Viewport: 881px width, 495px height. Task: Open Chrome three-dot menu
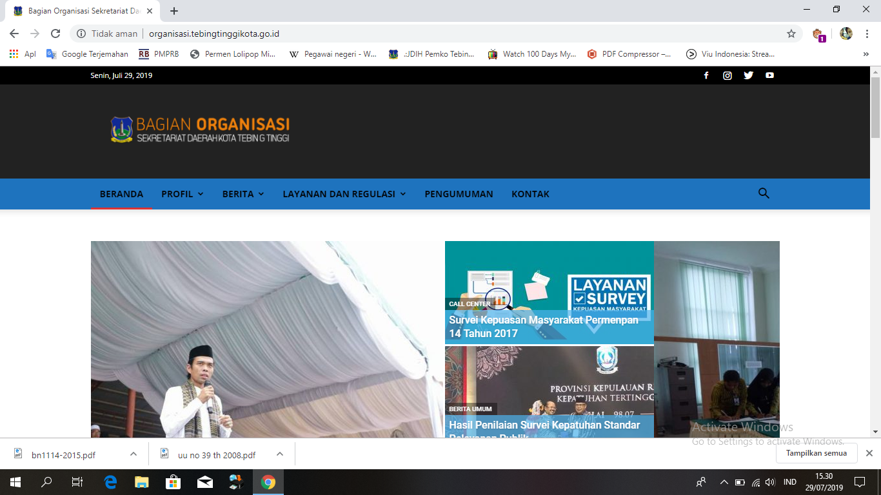pos(867,34)
